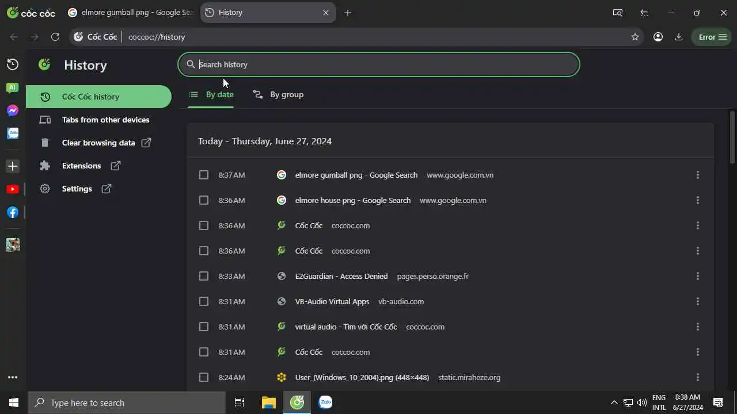Bookmark this page with star icon
This screenshot has height=414, width=737.
click(635, 37)
